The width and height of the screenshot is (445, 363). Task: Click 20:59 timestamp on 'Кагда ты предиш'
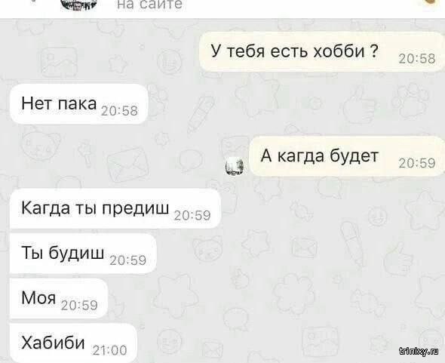pos(192,216)
